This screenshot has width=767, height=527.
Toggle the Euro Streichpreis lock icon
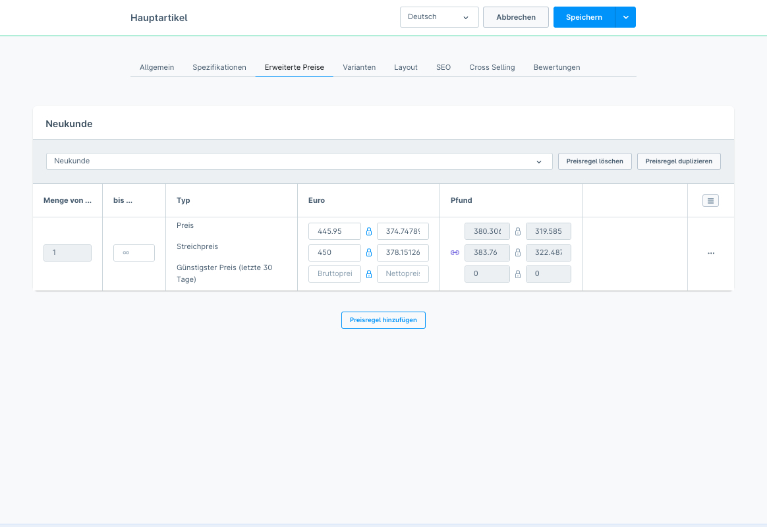[x=369, y=253]
